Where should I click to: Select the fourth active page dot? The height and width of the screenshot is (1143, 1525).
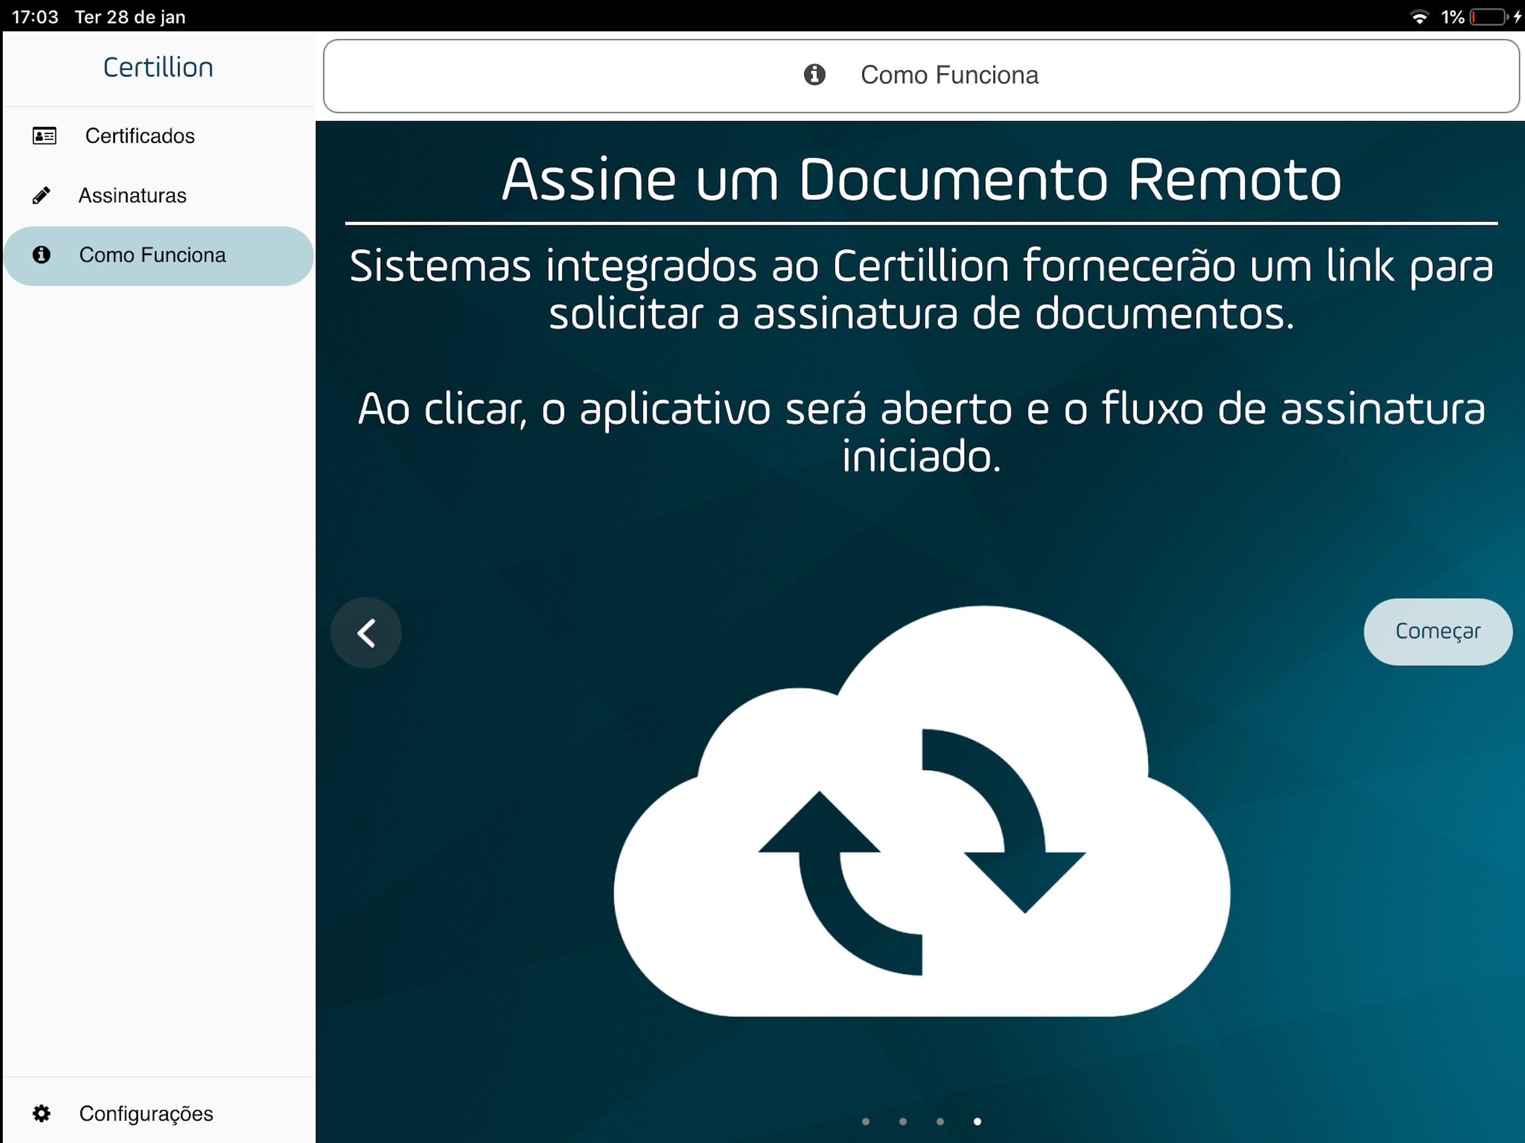point(977,1122)
